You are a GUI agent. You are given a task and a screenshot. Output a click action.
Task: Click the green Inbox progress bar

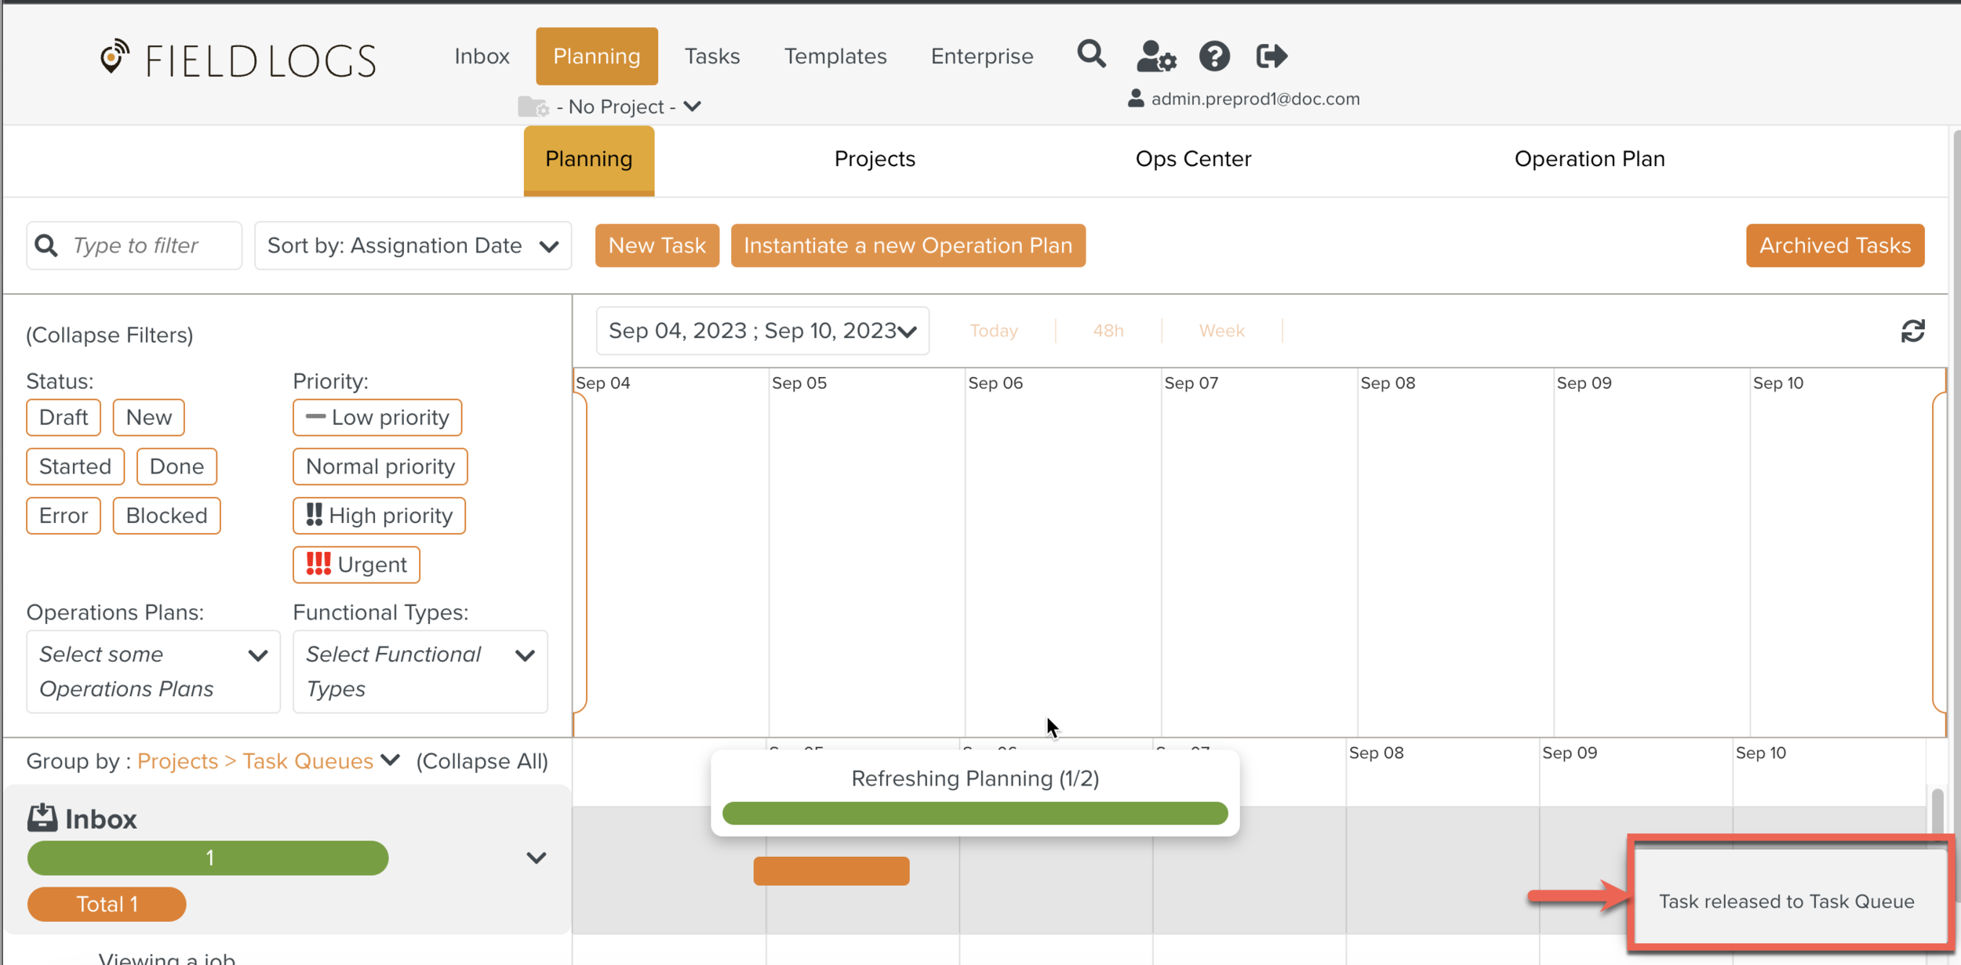click(x=208, y=858)
